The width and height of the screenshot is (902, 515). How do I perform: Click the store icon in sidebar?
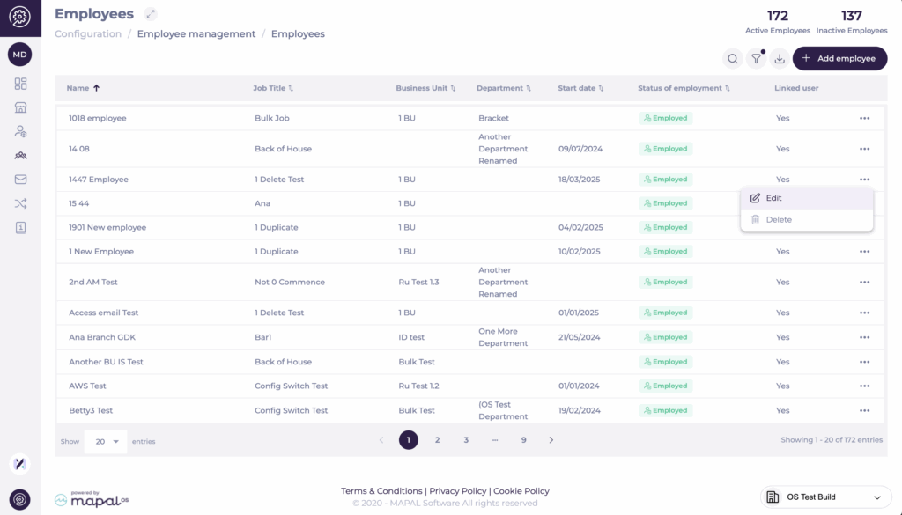(x=20, y=107)
